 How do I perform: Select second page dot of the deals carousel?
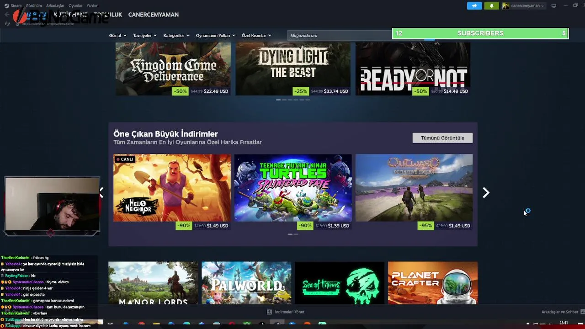[296, 234]
